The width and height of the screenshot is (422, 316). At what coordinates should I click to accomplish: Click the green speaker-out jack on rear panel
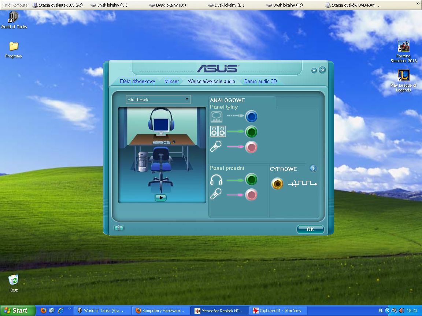pos(251,132)
